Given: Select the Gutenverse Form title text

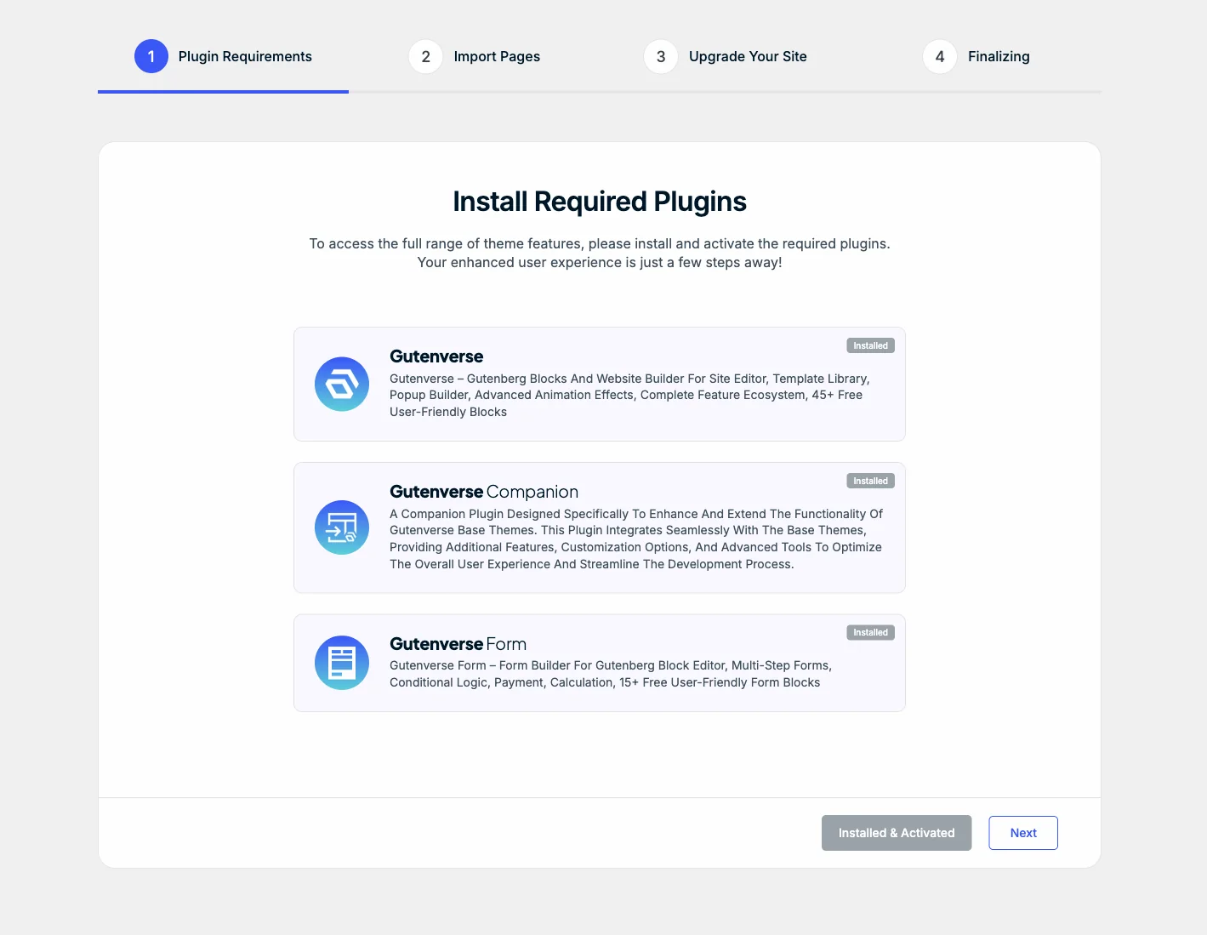Looking at the screenshot, I should 458,644.
